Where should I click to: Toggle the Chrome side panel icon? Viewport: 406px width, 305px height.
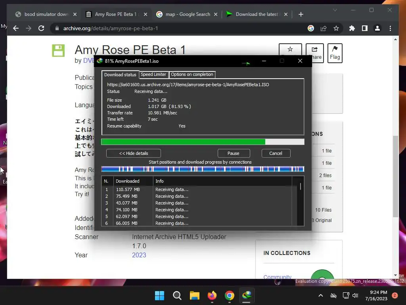coord(365,28)
